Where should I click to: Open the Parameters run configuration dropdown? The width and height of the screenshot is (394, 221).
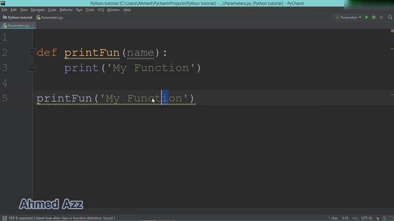pos(348,17)
